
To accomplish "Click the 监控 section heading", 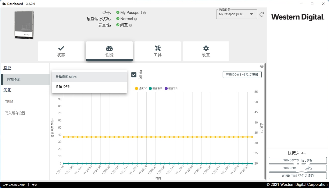I will [x=7, y=68].
